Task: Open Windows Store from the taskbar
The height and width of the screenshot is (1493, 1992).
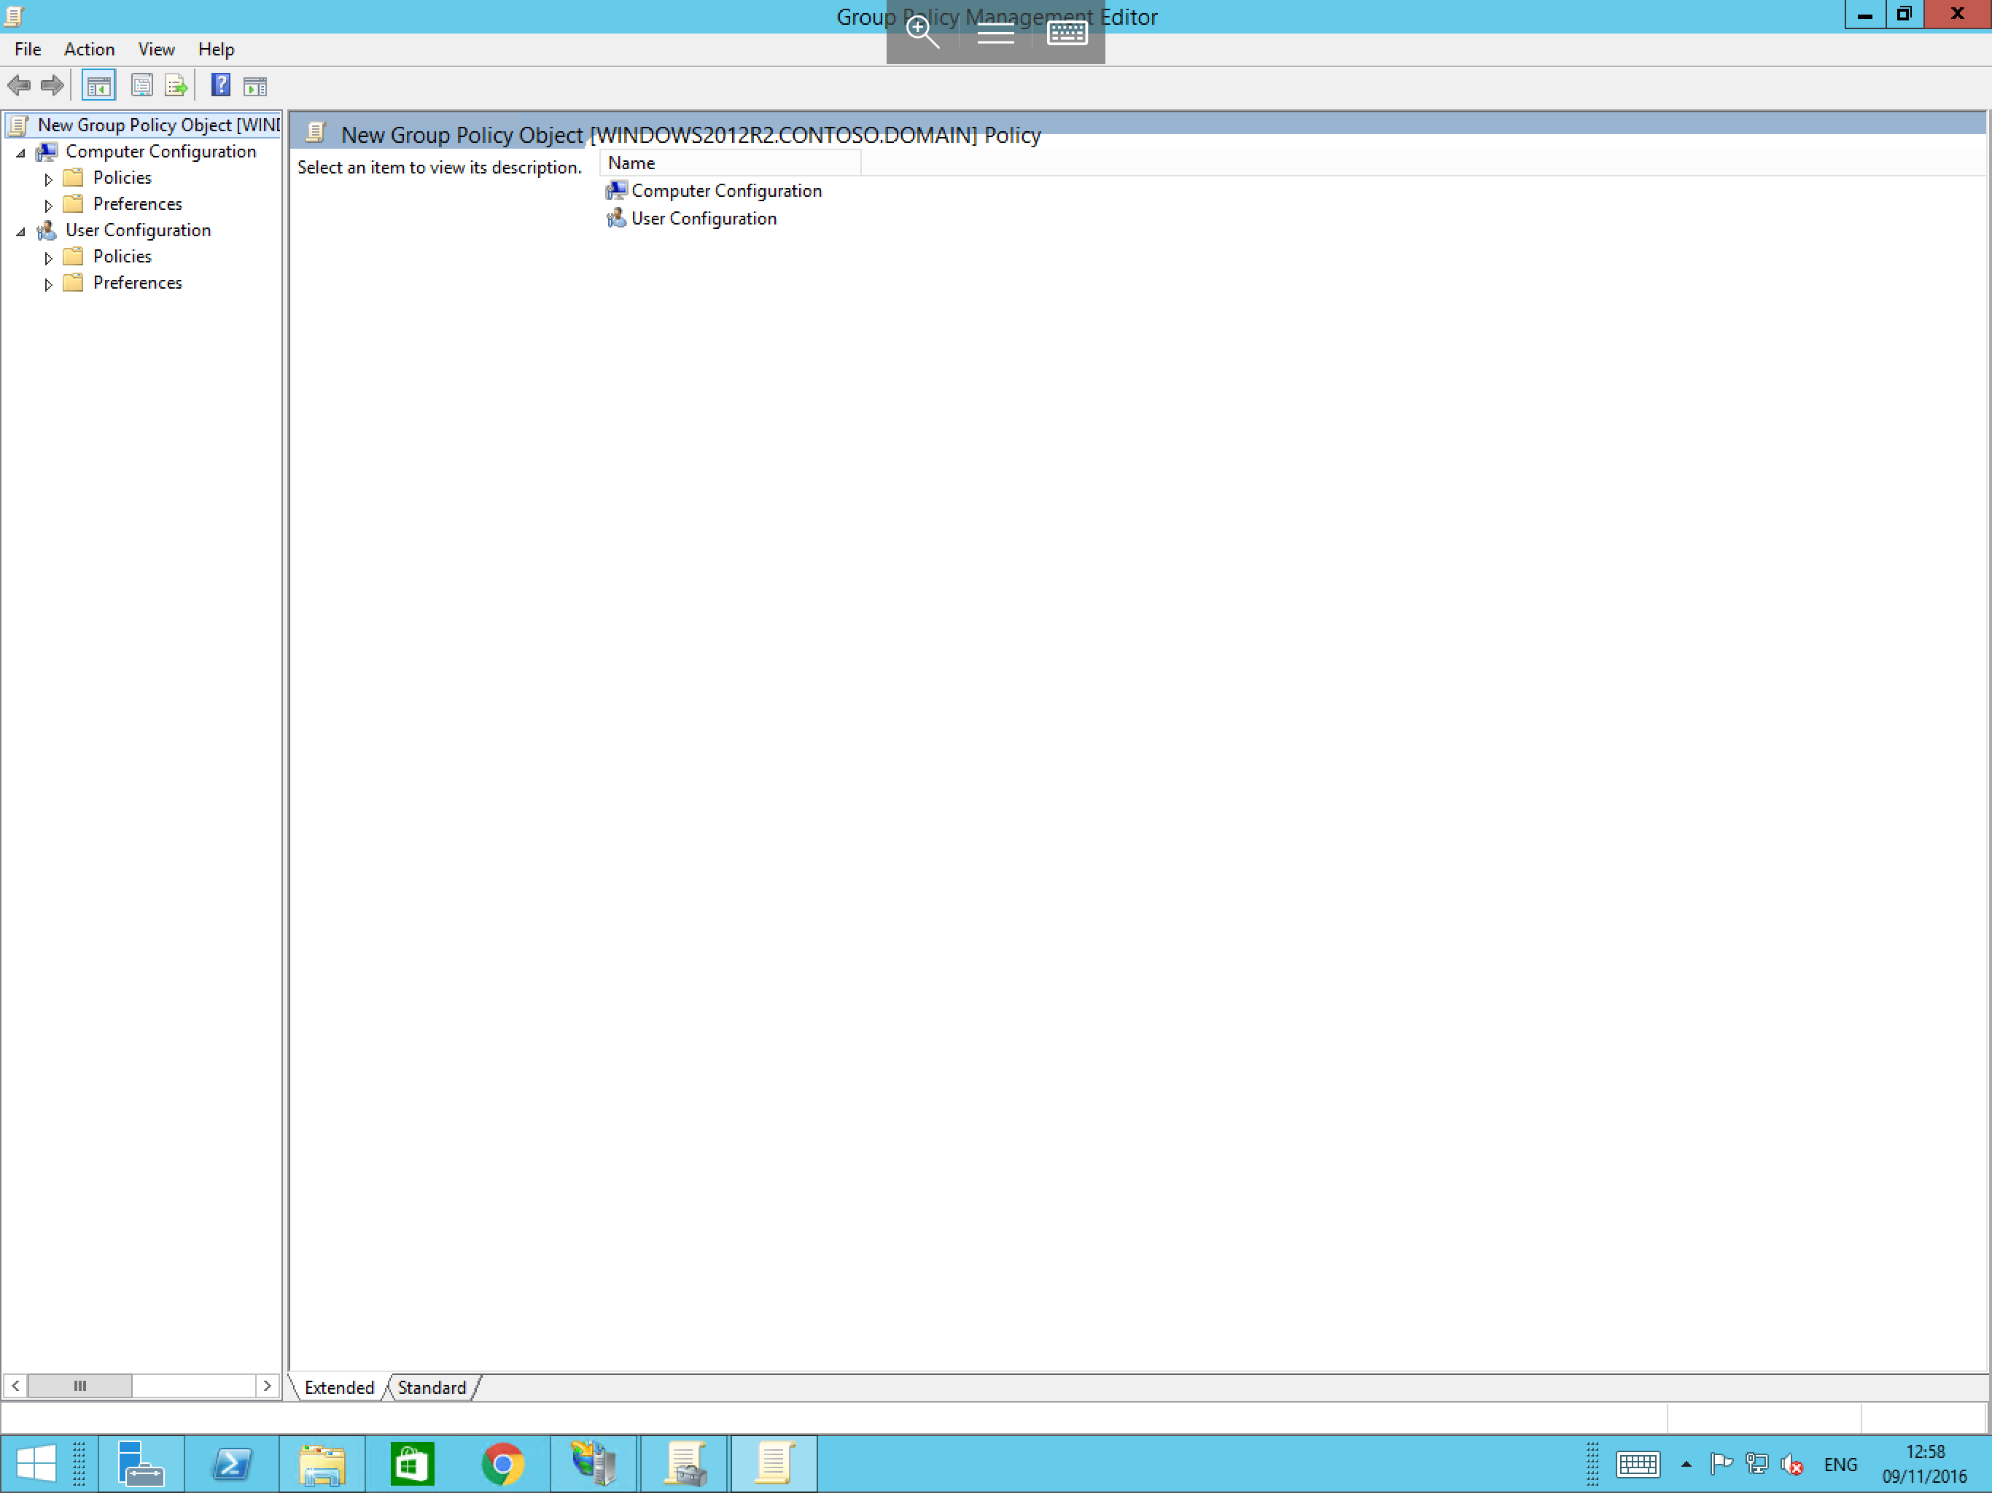Action: (x=413, y=1463)
